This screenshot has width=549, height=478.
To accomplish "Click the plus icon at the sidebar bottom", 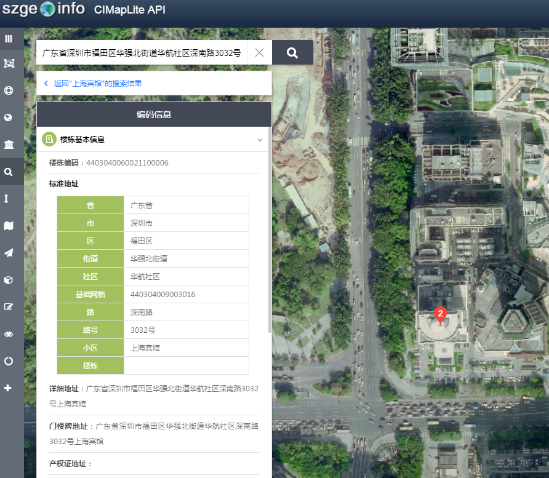I will [8, 388].
